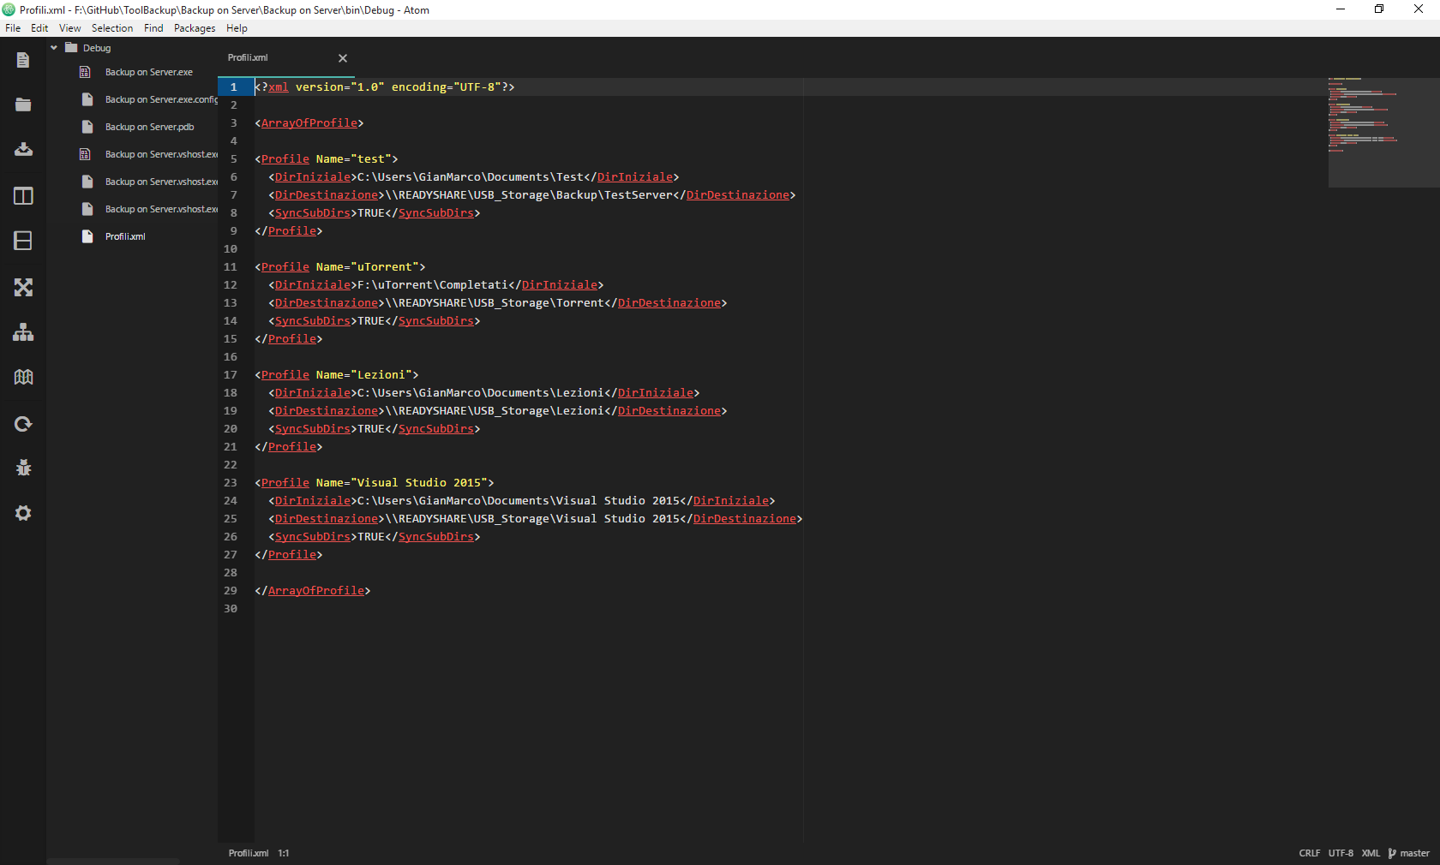Open the Help menu
This screenshot has height=865, width=1440.
[x=237, y=28]
